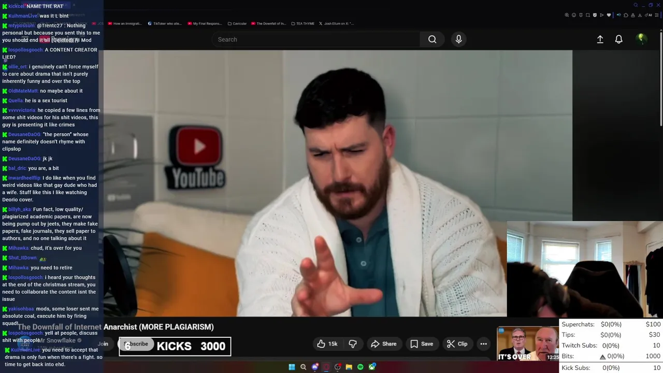This screenshot has height=373, width=663.
Task: Open 'The Downfall of In...' bookmark
Action: 268,23
